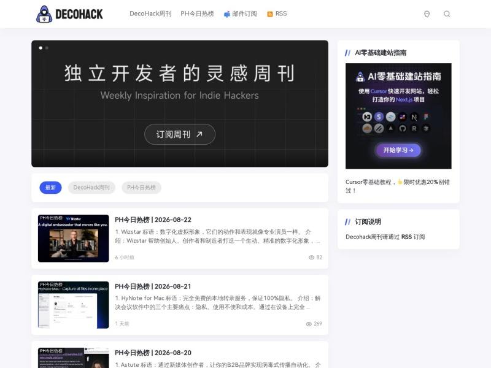Click the 订阅周刊 banner button
The height and width of the screenshot is (368, 491).
point(180,134)
